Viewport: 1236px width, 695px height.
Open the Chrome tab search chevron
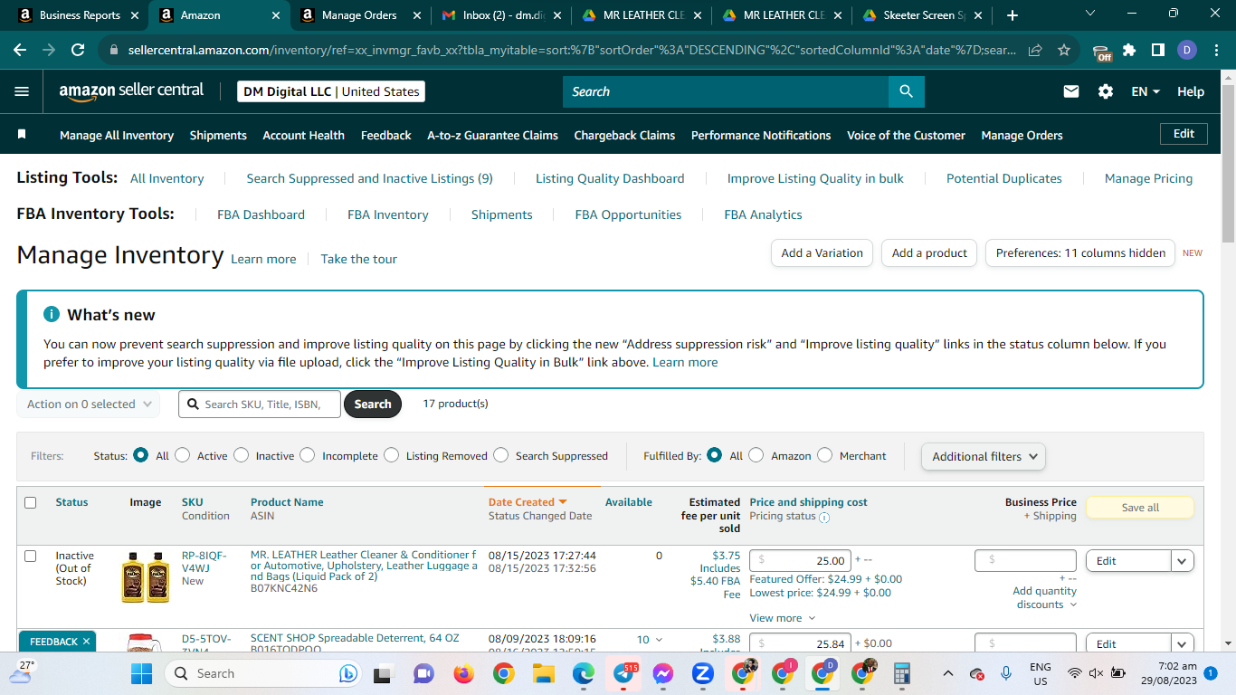pos(1089,14)
